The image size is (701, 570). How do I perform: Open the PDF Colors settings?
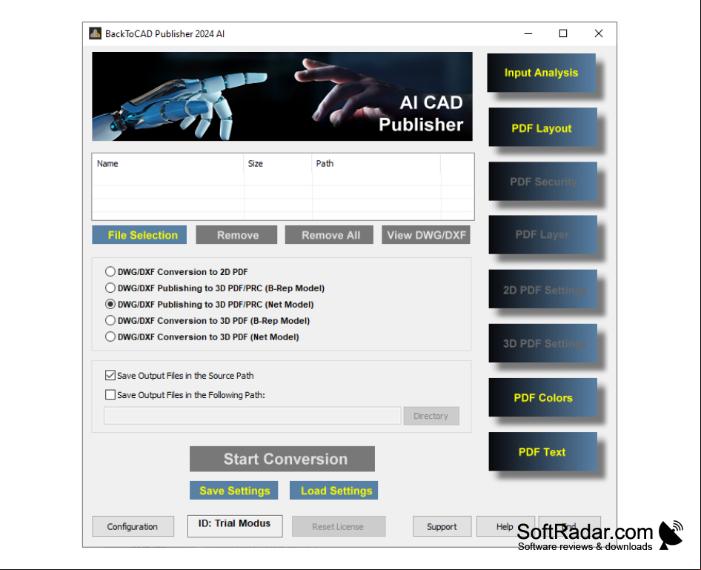542,397
